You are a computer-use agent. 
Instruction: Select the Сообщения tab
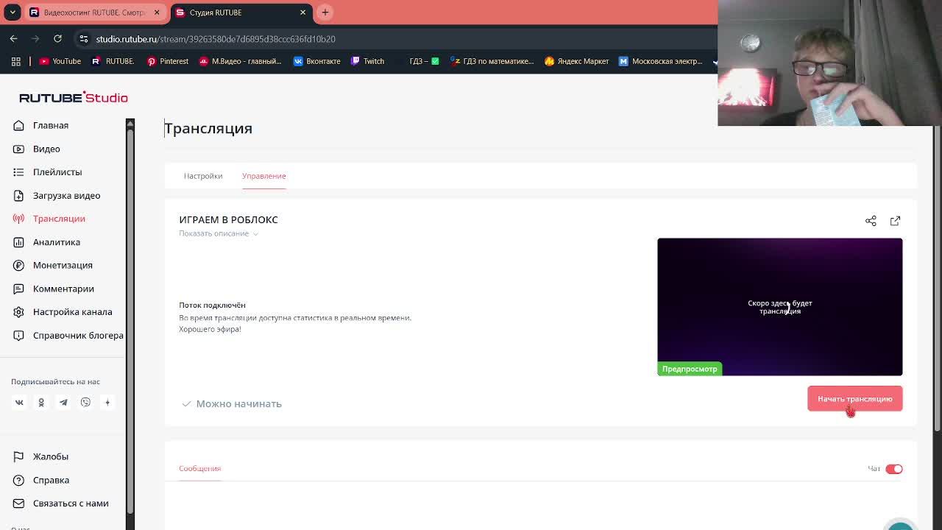pyautogui.click(x=199, y=468)
